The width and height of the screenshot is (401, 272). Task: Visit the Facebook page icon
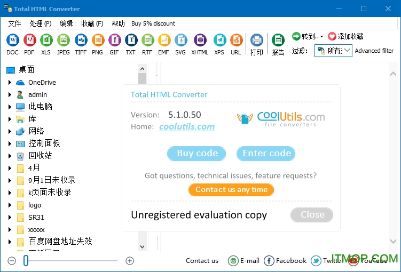[x=269, y=261]
